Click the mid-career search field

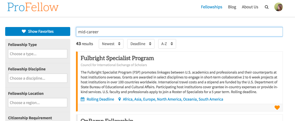(179, 32)
